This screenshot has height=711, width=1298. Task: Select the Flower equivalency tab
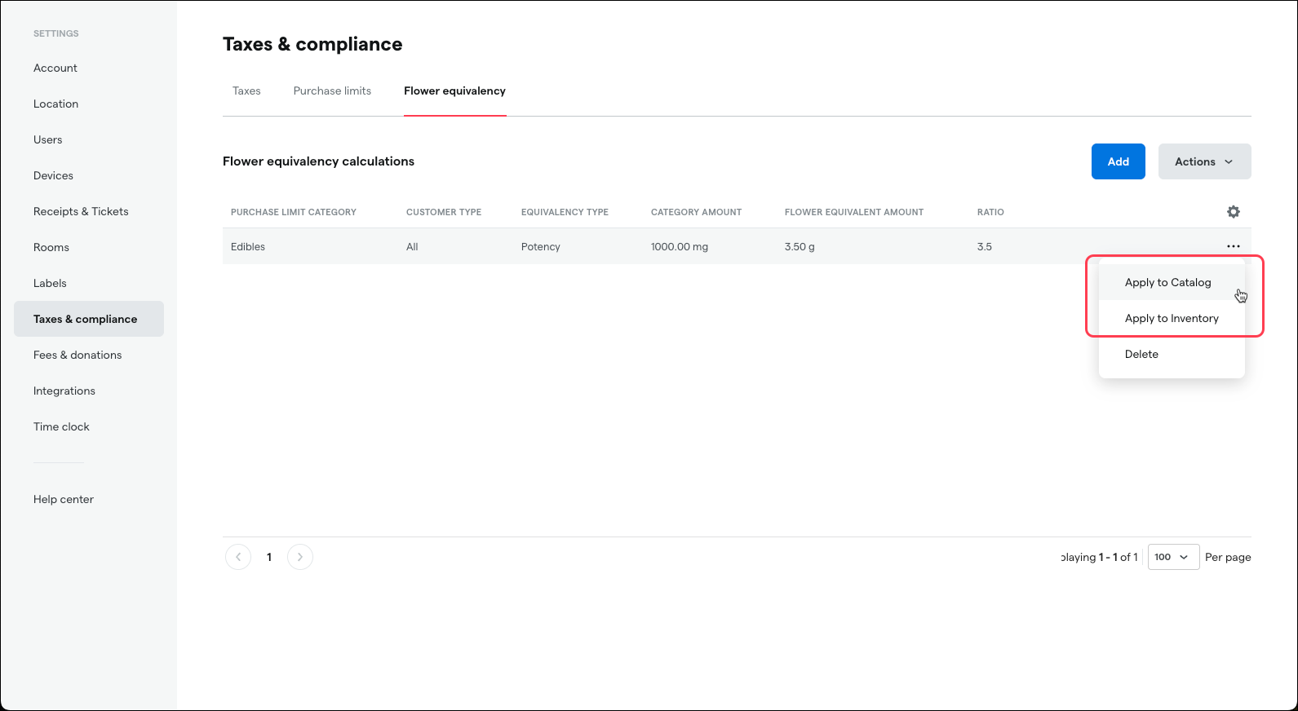tap(454, 91)
